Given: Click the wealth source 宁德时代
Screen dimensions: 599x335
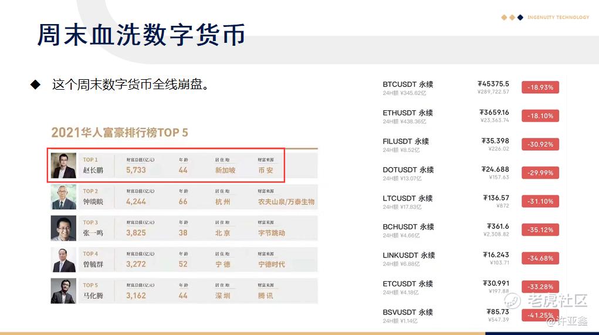Looking at the screenshot, I should (x=272, y=265).
